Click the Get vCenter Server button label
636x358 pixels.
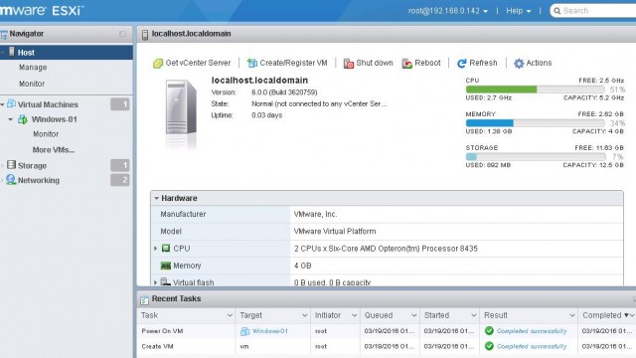pos(198,63)
